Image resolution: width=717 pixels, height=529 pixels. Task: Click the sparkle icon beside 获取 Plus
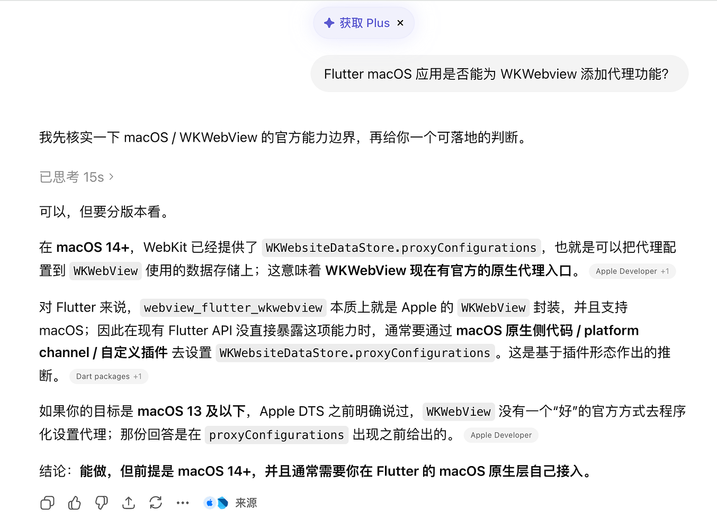pyautogui.click(x=329, y=23)
